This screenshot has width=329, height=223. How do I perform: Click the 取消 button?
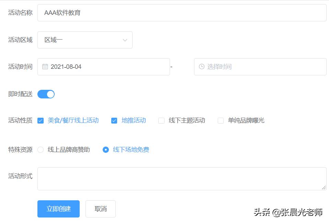(100, 209)
